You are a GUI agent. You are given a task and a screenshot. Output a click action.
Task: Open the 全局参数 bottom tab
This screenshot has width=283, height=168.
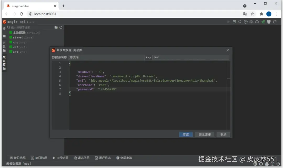[x=124, y=158]
